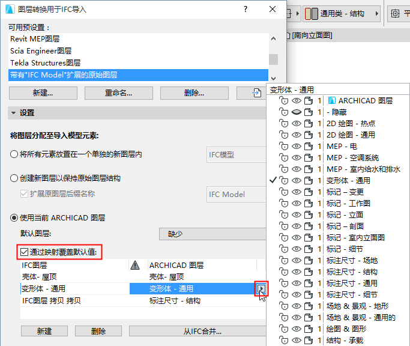Click the IFC模型 layer name input field

pos(237,155)
